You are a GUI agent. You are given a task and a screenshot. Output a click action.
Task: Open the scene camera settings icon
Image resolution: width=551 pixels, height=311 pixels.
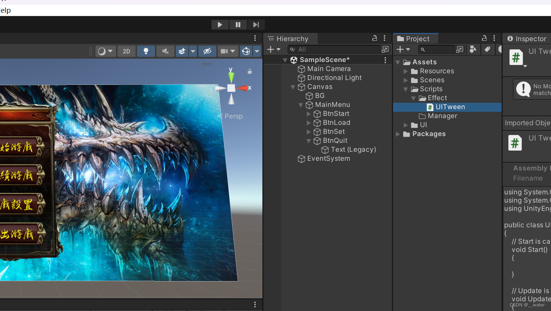[224, 51]
